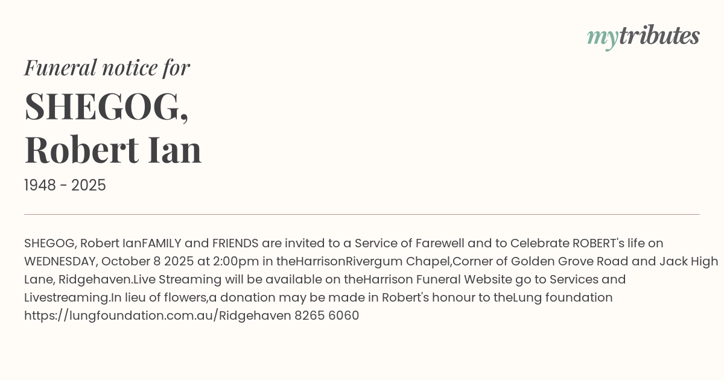Click the horizontal divider line
This screenshot has width=724, height=380.
(362, 214)
